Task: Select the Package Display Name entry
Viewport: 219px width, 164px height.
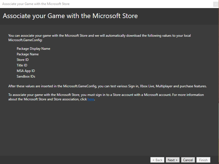Action: [33, 49]
